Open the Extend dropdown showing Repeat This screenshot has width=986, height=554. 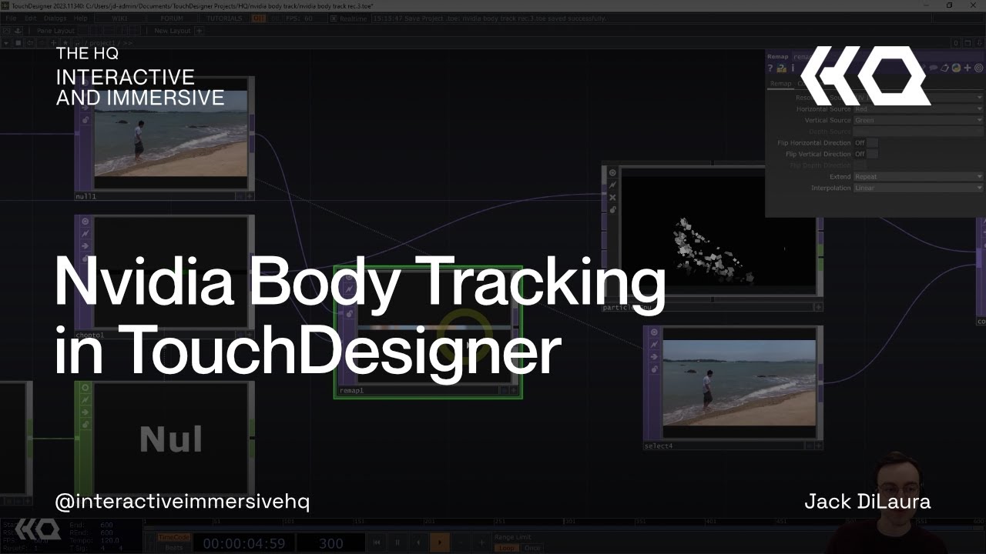pos(918,177)
